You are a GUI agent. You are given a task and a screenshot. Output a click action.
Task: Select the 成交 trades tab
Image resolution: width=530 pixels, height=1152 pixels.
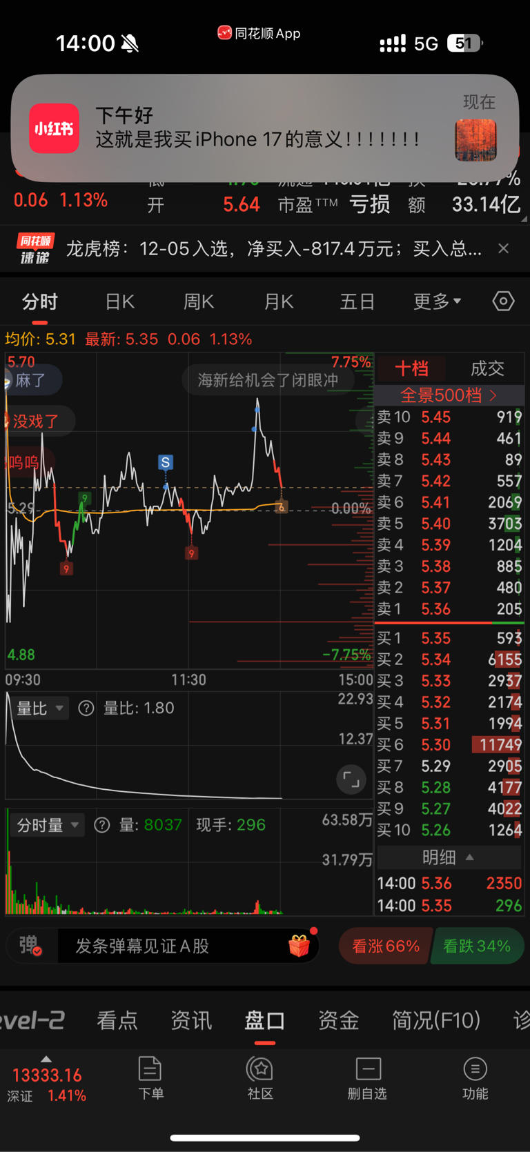(487, 368)
